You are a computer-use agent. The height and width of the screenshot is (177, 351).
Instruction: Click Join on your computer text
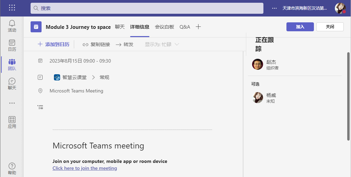pos(110,161)
